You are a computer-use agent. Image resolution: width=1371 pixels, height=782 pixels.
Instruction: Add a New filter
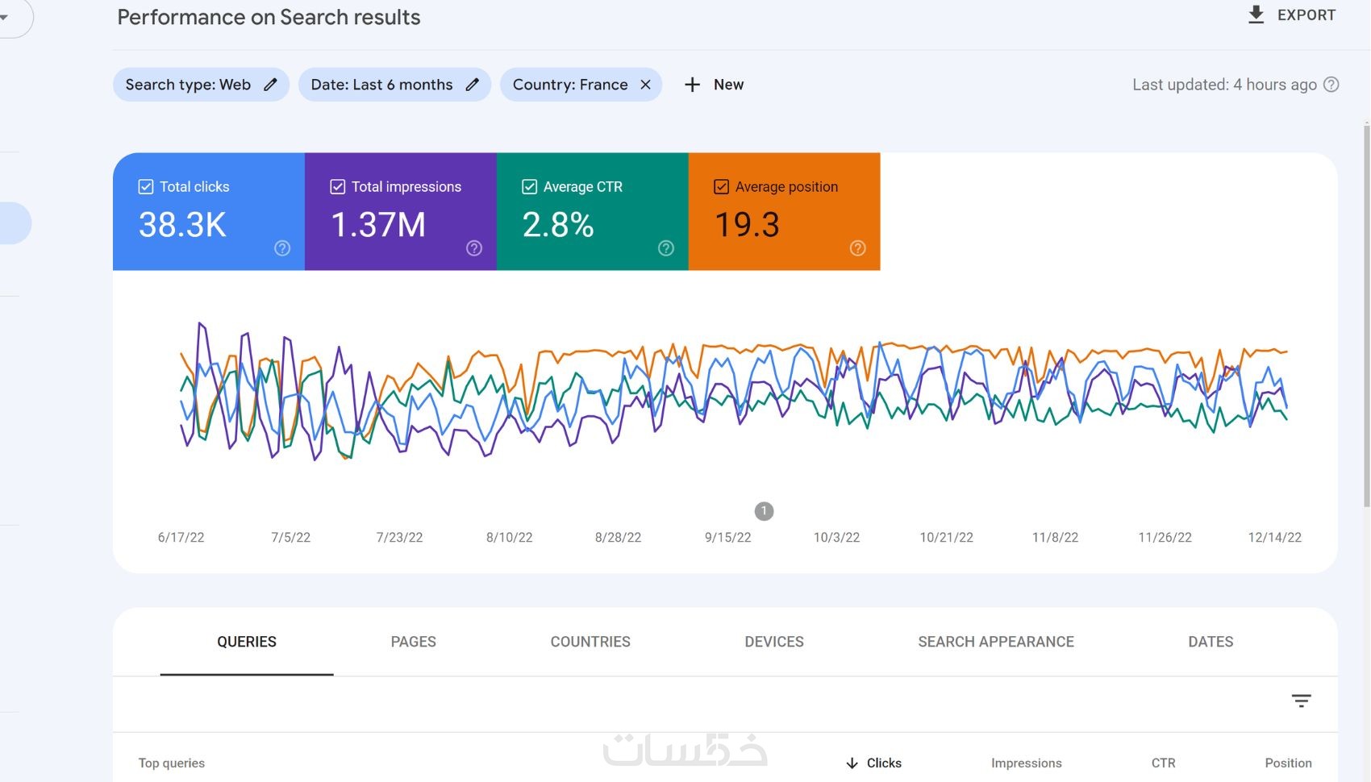tap(715, 85)
